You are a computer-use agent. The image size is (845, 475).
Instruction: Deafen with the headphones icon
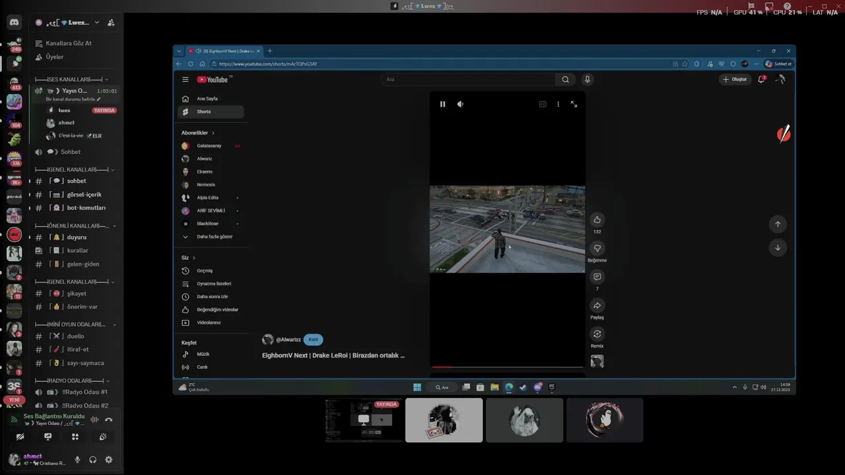[x=93, y=460]
